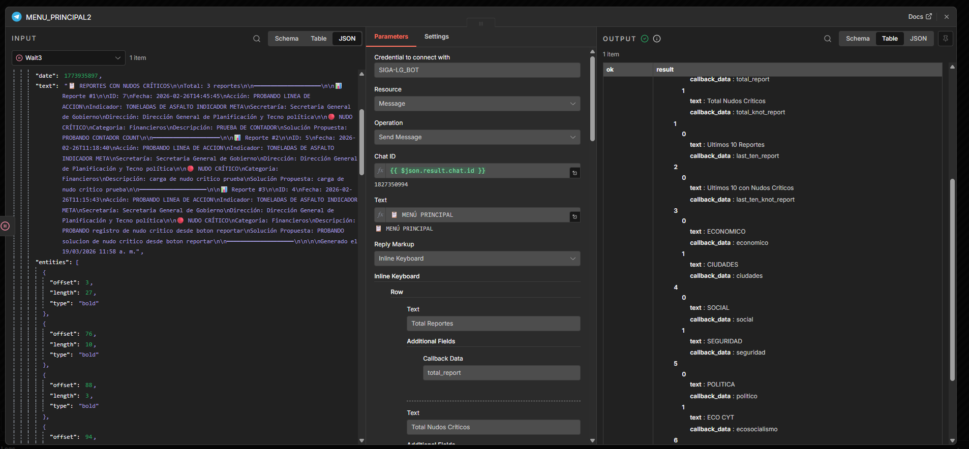Screen dimensions: 969x449
Task: Click the info icon beside OUTPUT
Action: coord(657,39)
